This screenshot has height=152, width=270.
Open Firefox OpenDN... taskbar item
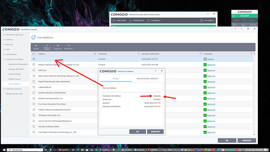click(x=64, y=150)
